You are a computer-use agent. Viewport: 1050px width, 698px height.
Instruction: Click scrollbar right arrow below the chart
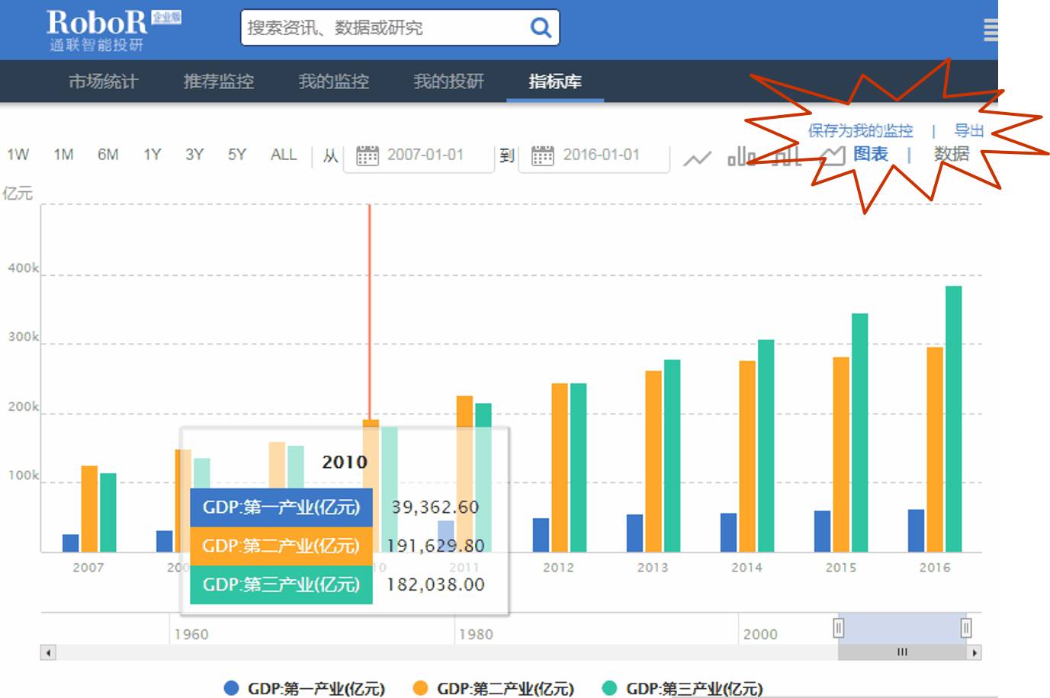pyautogui.click(x=974, y=652)
